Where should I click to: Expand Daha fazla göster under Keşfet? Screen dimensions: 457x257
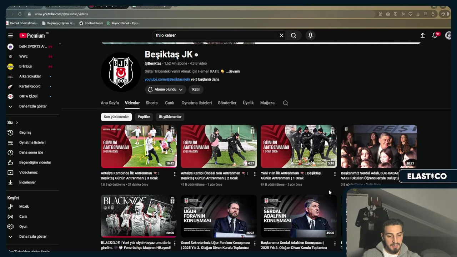point(32,237)
